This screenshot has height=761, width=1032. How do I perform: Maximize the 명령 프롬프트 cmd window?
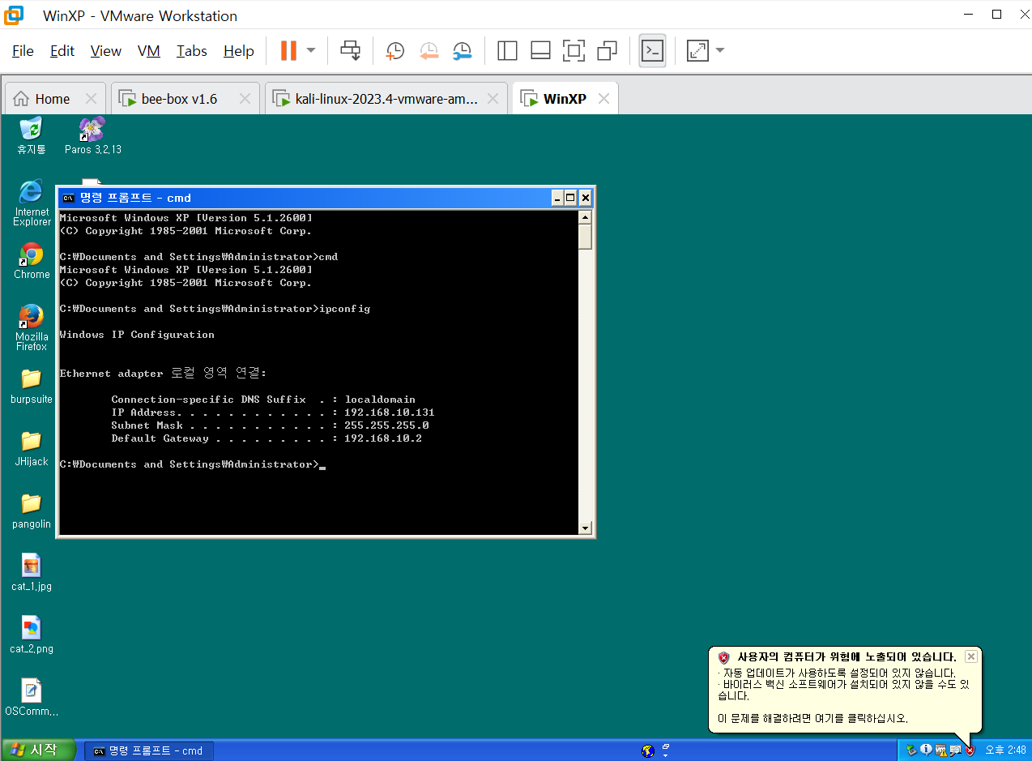570,198
